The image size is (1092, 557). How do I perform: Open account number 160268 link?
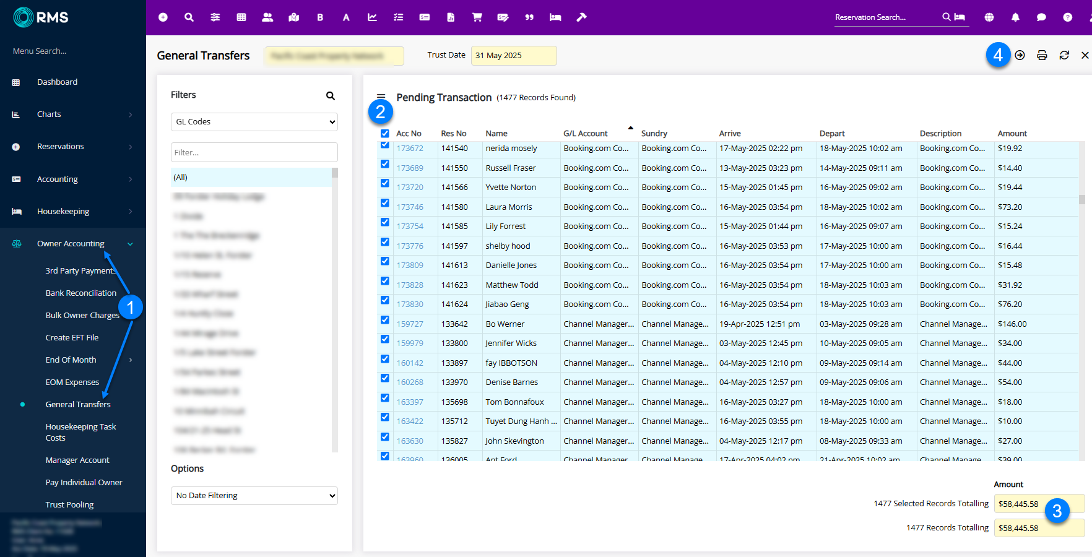(410, 382)
